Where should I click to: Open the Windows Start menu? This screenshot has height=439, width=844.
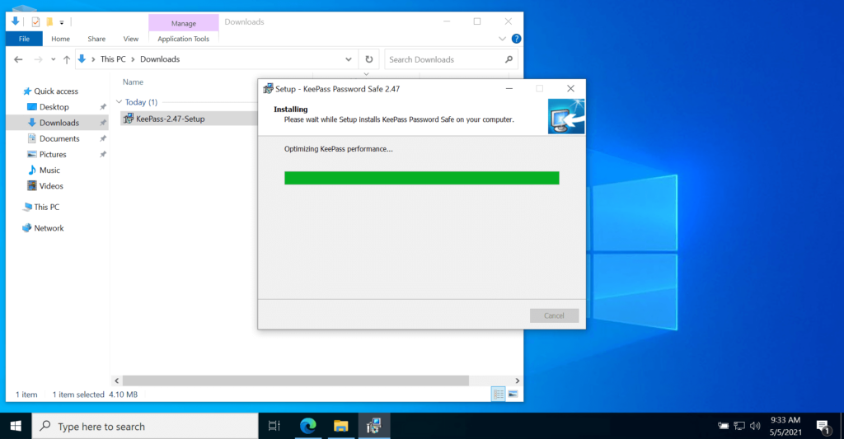tap(16, 426)
